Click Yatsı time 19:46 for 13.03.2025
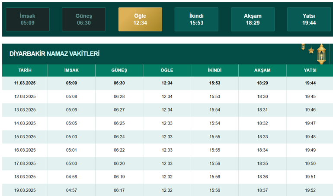The height and width of the screenshot is (196, 333). coord(310,110)
